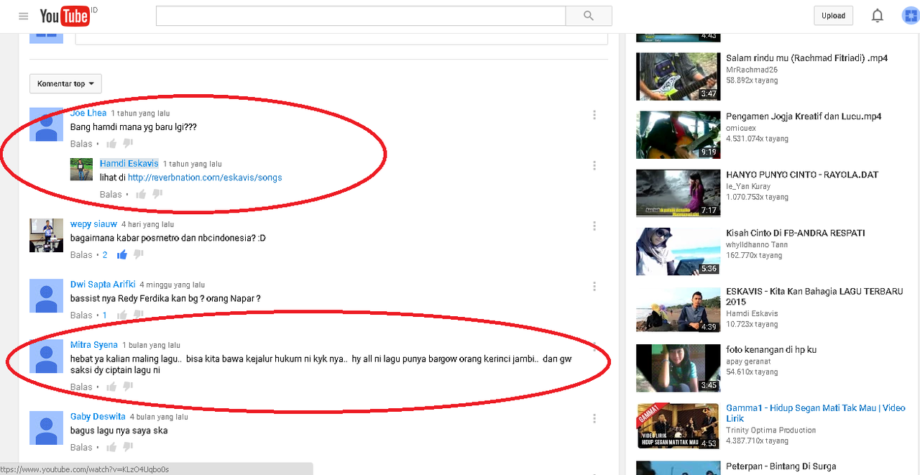Open the Gaby Deswita name link
This screenshot has width=920, height=475.
click(98, 416)
